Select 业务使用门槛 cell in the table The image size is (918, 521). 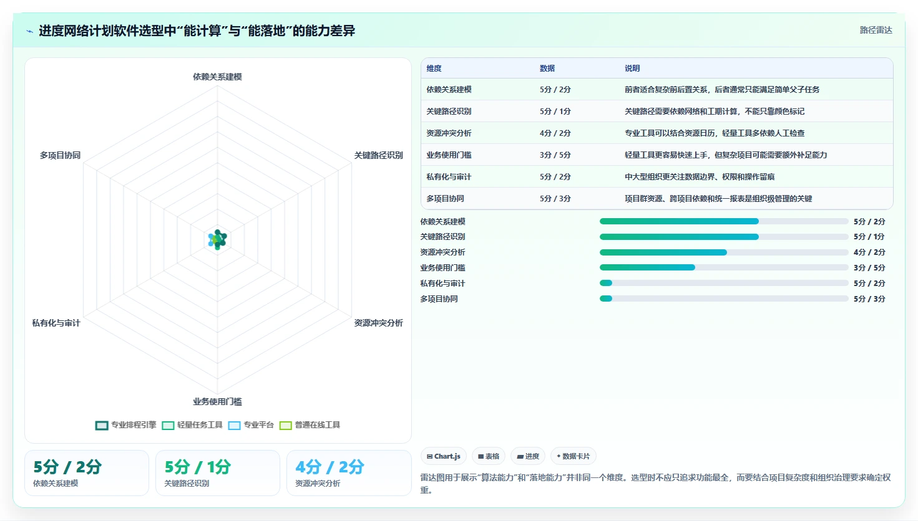pos(449,155)
